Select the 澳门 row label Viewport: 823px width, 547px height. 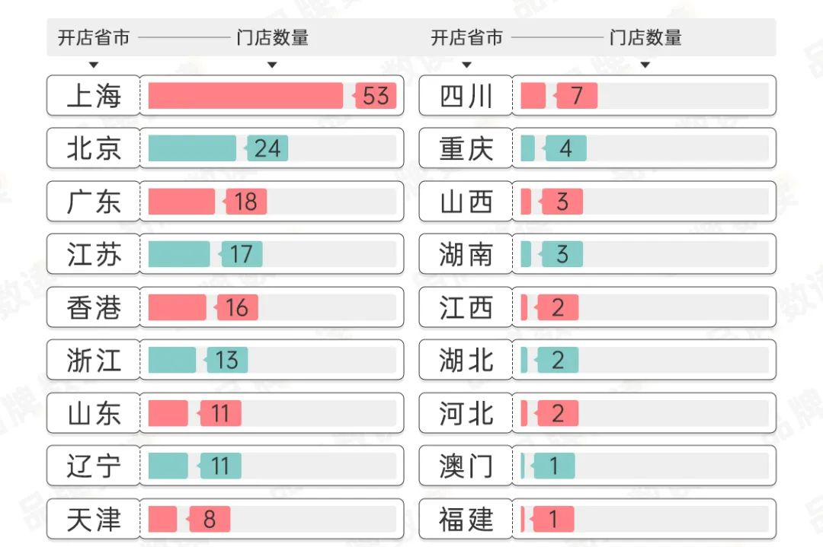point(466,466)
